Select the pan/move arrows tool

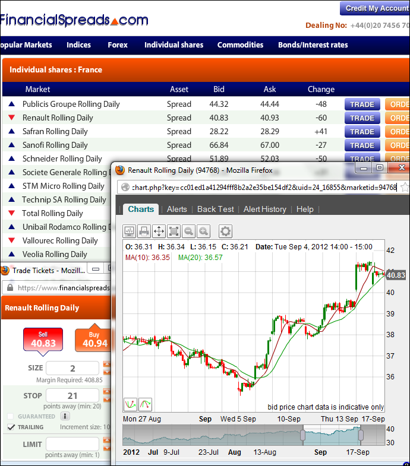[x=159, y=231]
